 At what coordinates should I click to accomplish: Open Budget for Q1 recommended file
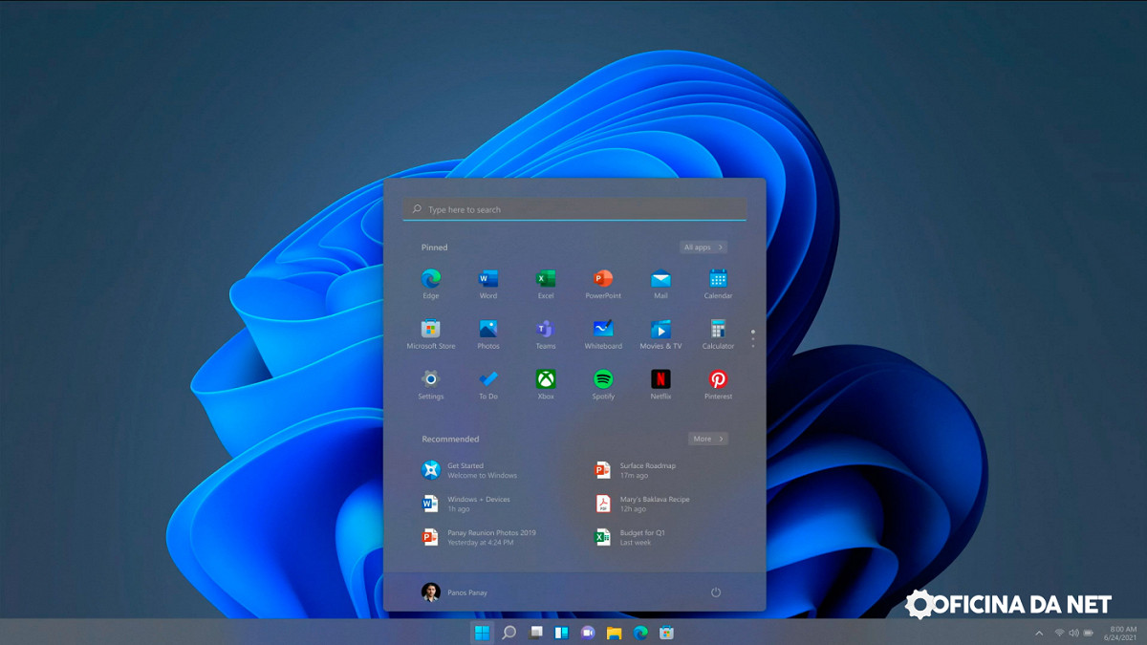pos(641,537)
